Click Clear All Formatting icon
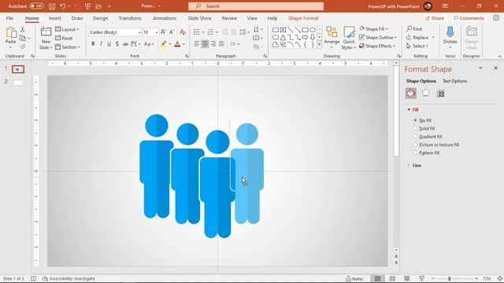Image resolution: width=504 pixels, height=283 pixels. coord(183,32)
